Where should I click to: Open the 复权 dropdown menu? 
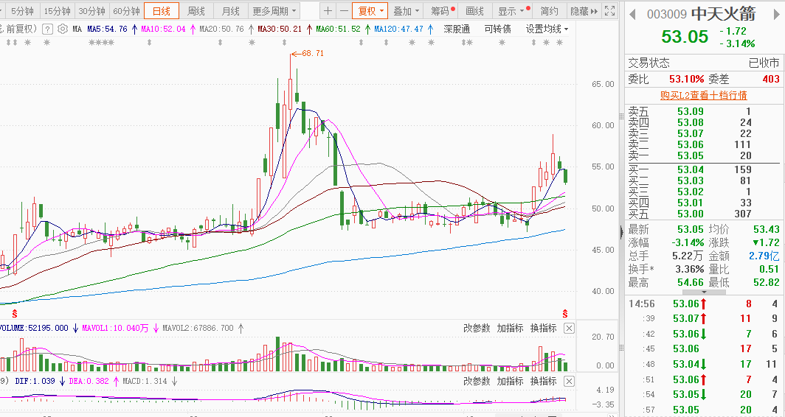[x=370, y=11]
